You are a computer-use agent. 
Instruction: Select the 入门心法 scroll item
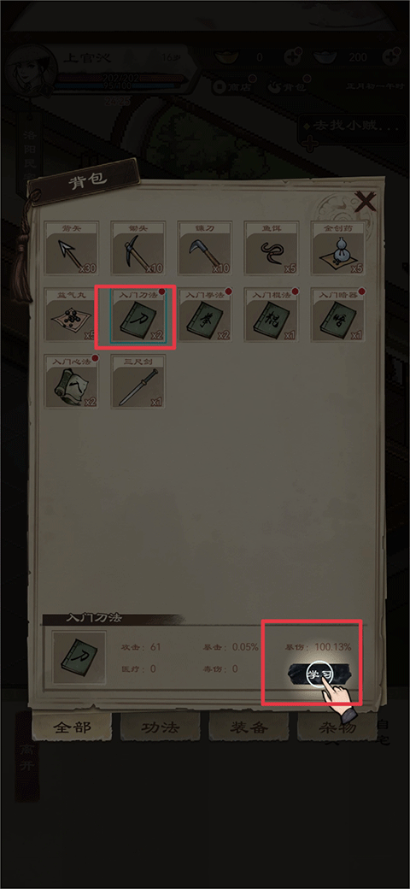pyautogui.click(x=72, y=381)
